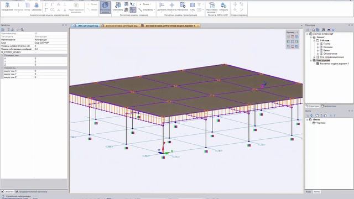Switch to the жесткие вставки.spf Общий вид tab
Image resolution: width=354 pixels, height=199 pixels.
click(119, 26)
